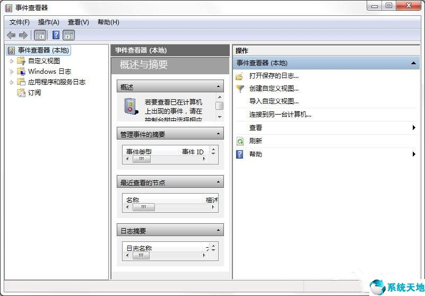
Task: Expand the 应用程序和服务日志 tree node
Action: (x=12, y=82)
